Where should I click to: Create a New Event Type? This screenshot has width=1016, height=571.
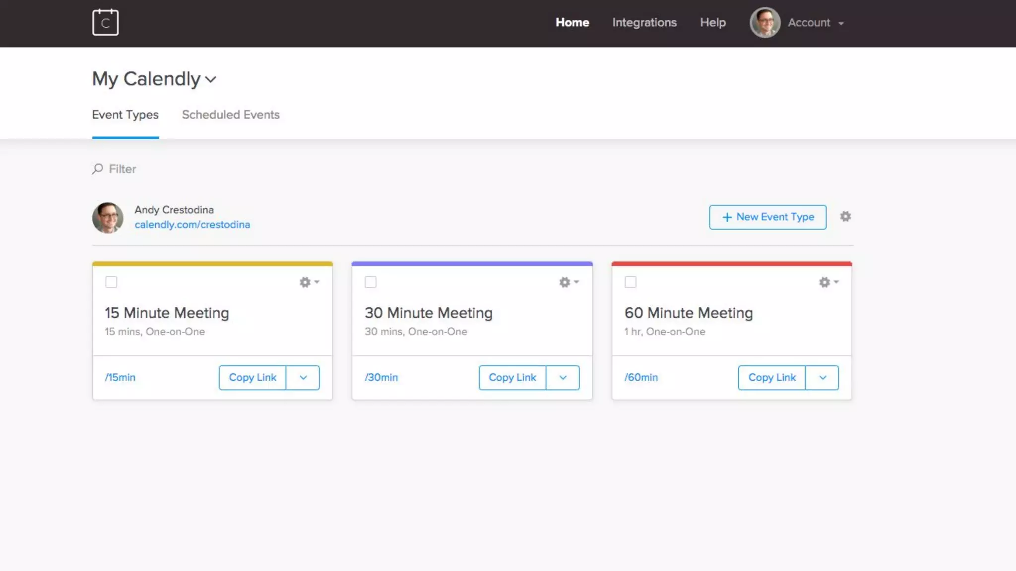(767, 217)
